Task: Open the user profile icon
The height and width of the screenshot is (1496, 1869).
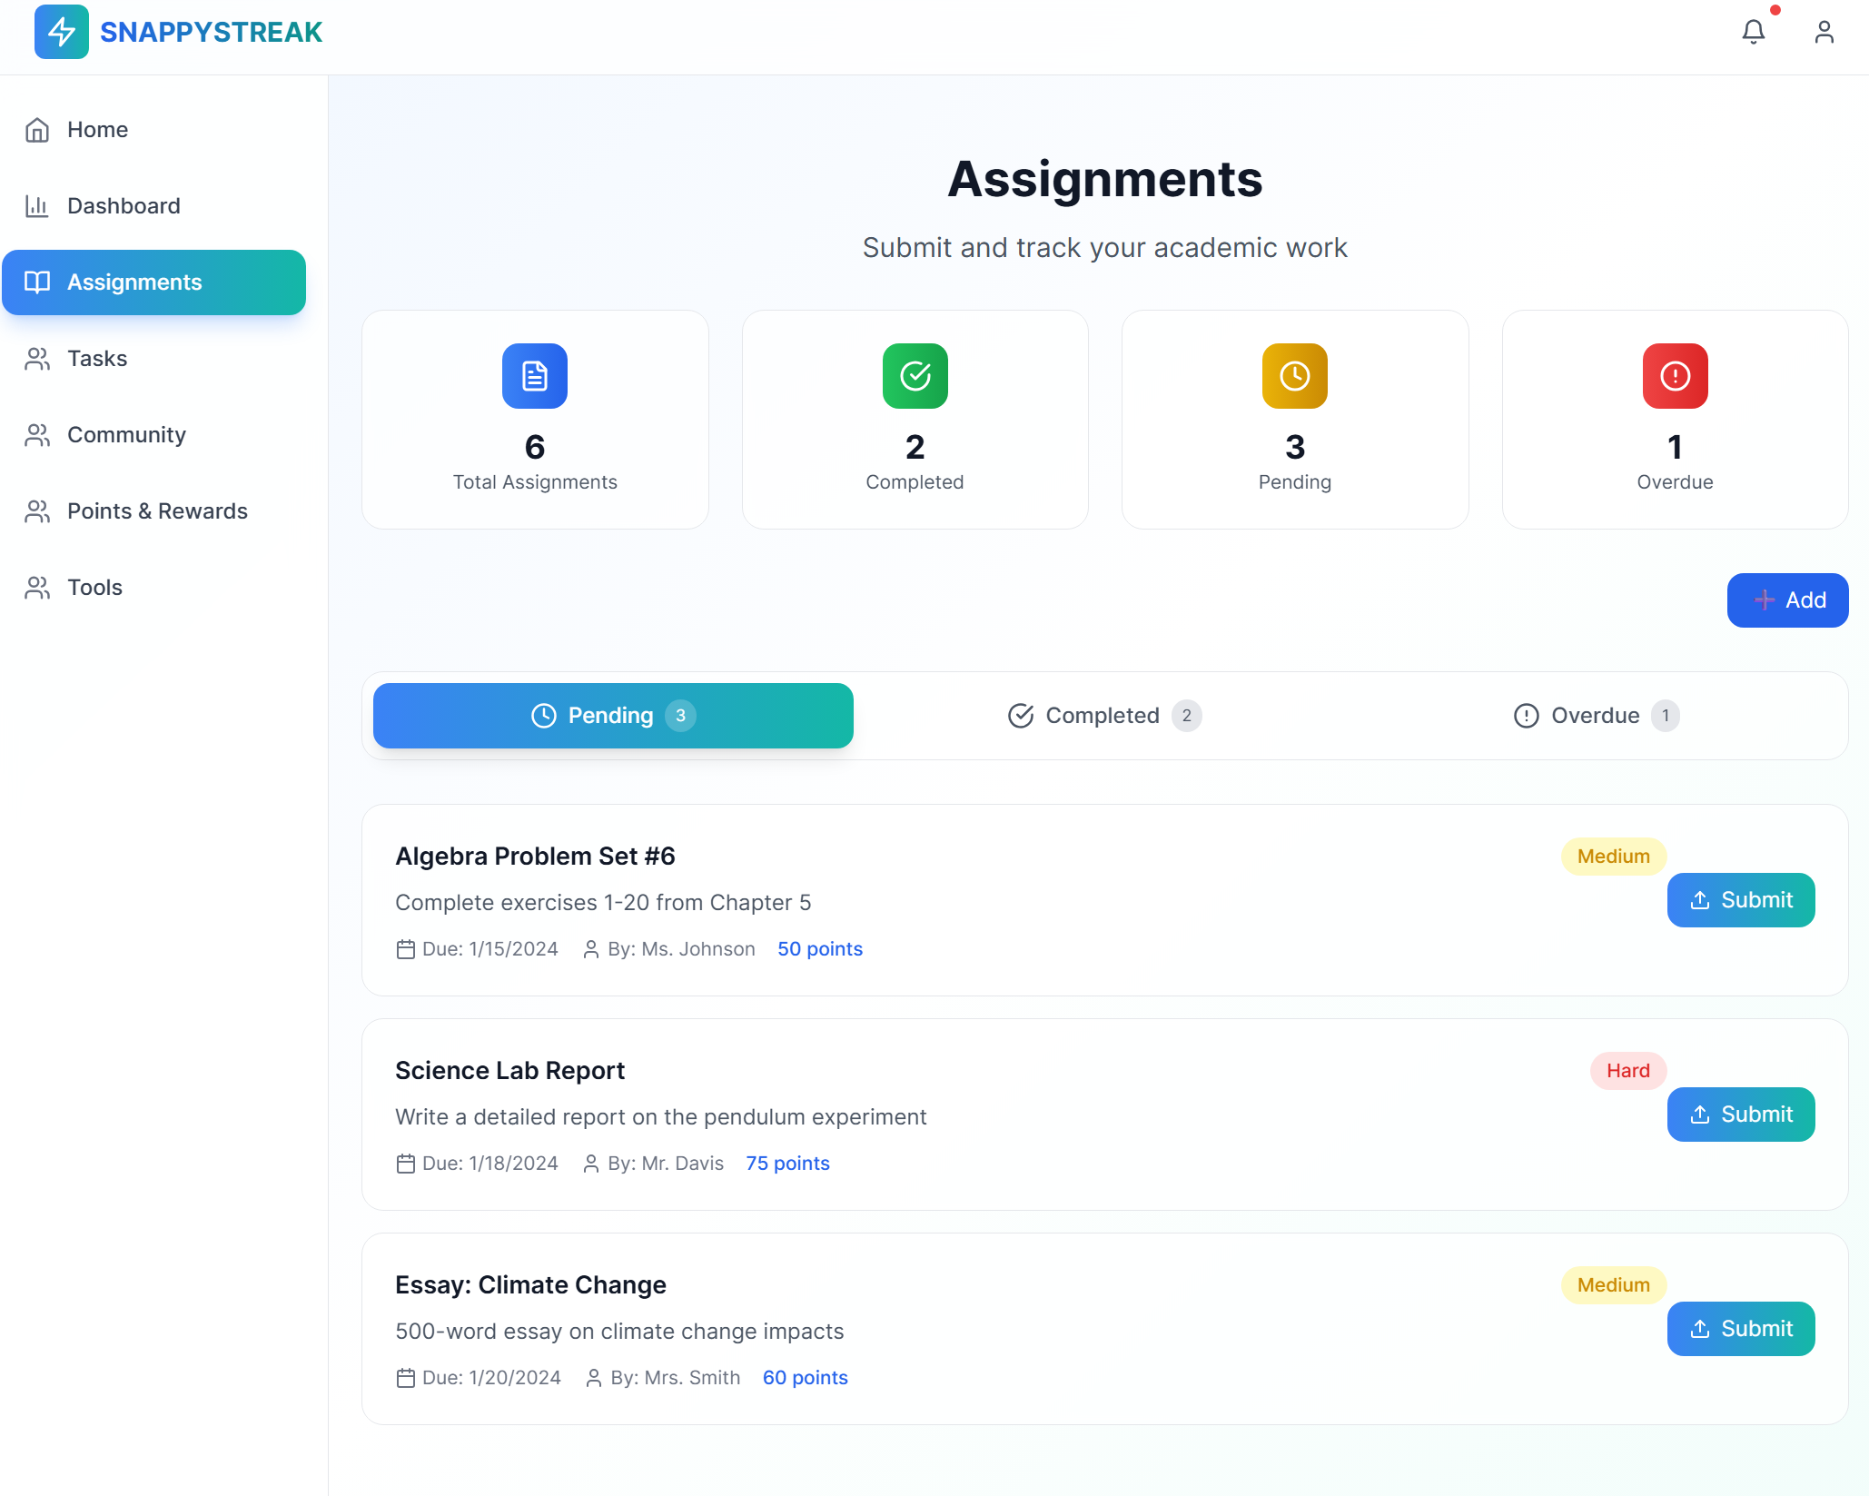Action: tap(1824, 33)
